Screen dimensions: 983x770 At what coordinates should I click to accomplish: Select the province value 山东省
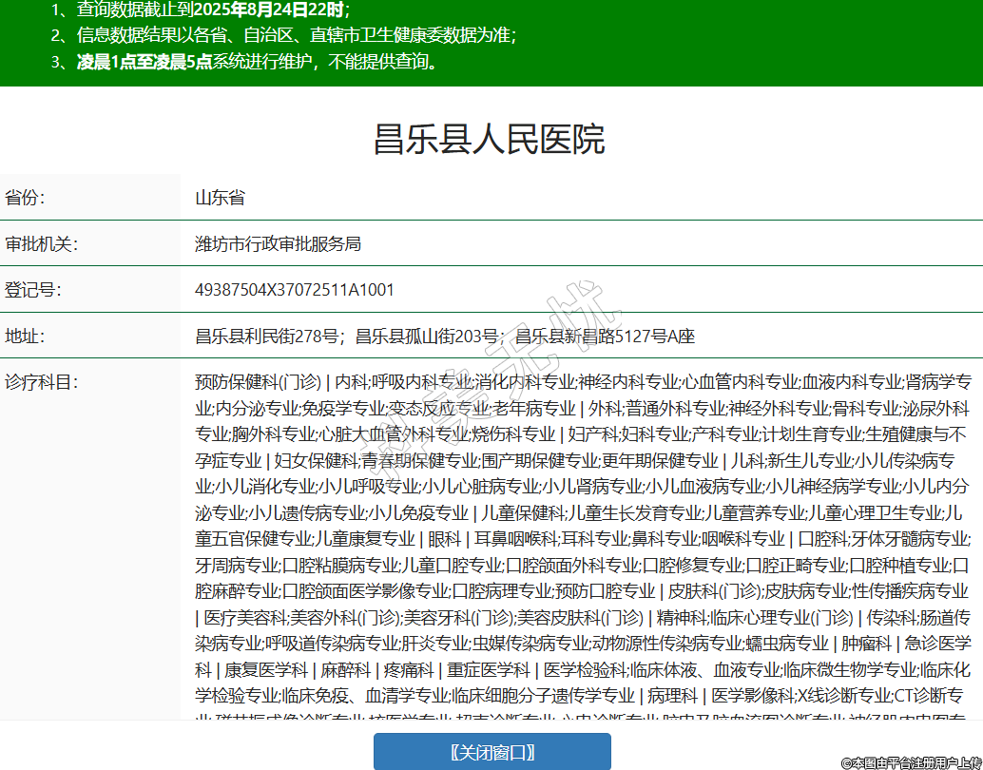[x=220, y=198]
